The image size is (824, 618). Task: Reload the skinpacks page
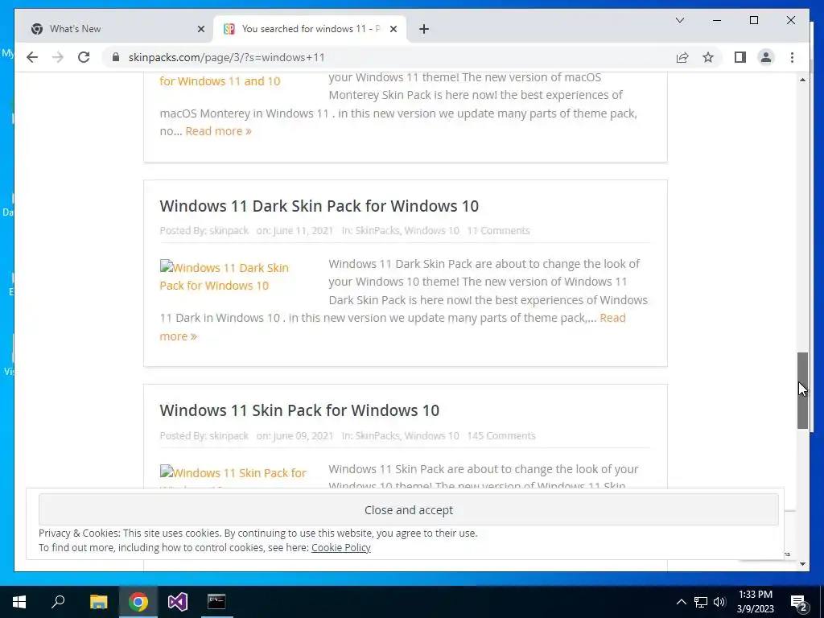click(x=84, y=57)
